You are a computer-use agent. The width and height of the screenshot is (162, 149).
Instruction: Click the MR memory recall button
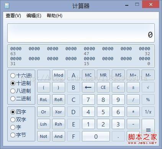tap(103, 75)
